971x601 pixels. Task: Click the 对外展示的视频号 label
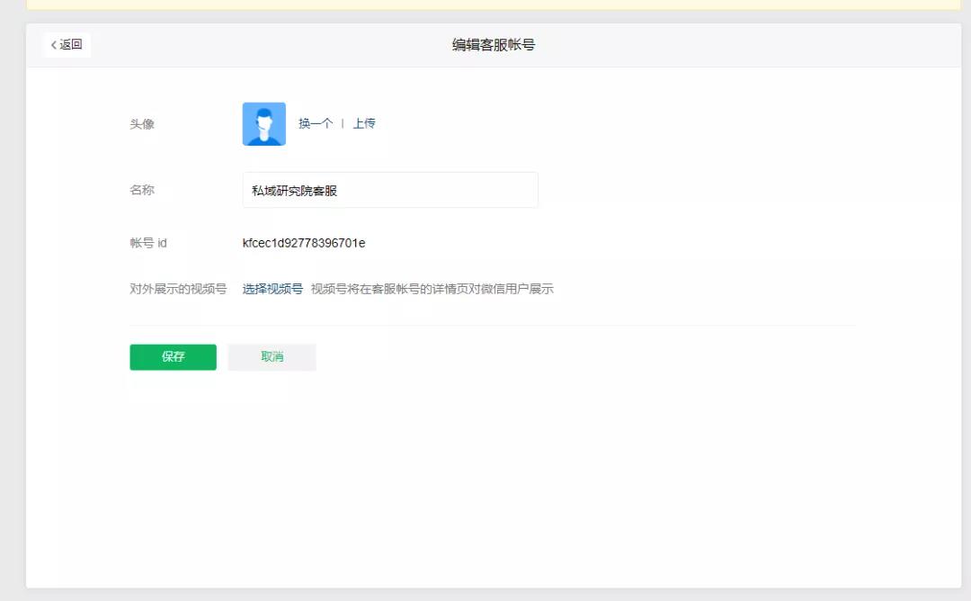pos(178,290)
